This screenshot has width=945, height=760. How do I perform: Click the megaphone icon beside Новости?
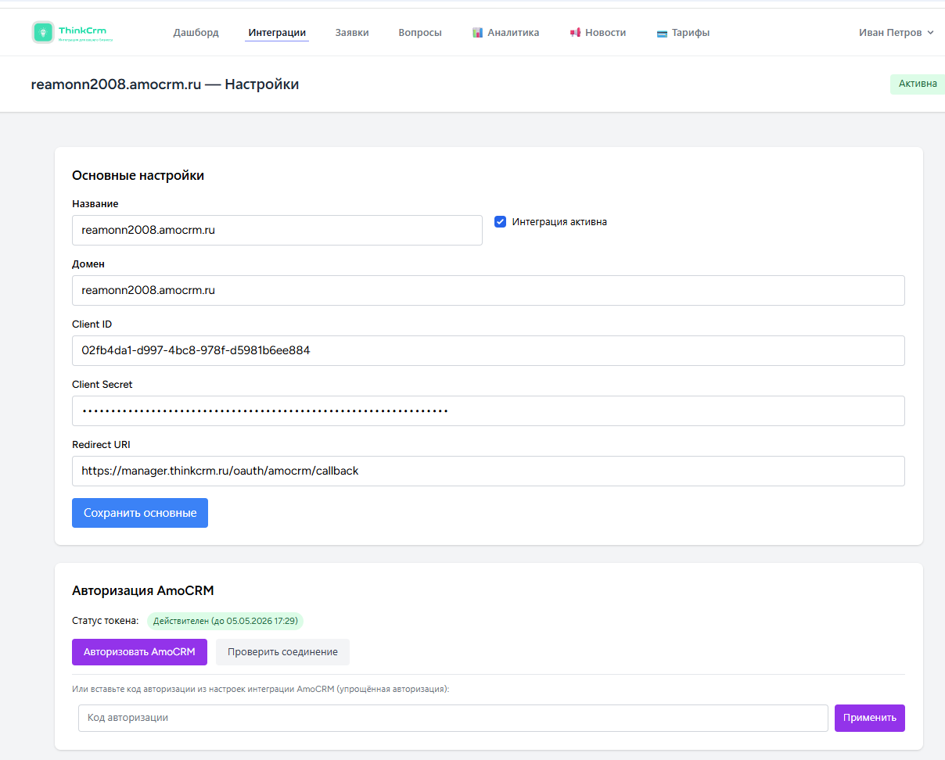575,33
